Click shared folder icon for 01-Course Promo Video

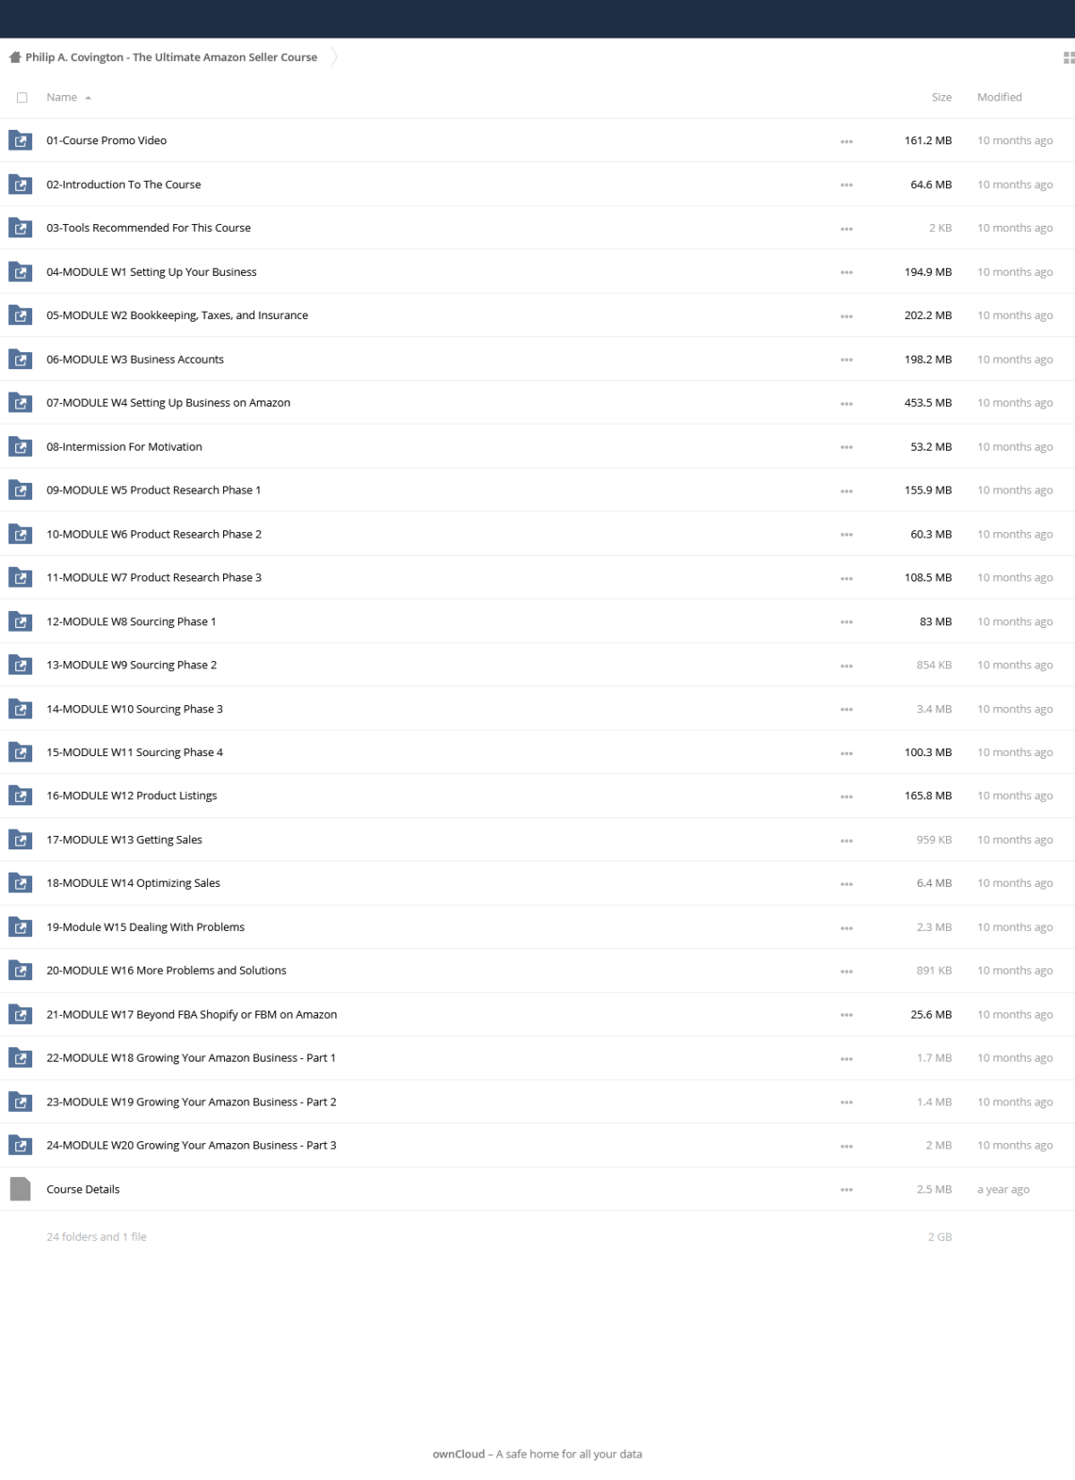(x=20, y=141)
